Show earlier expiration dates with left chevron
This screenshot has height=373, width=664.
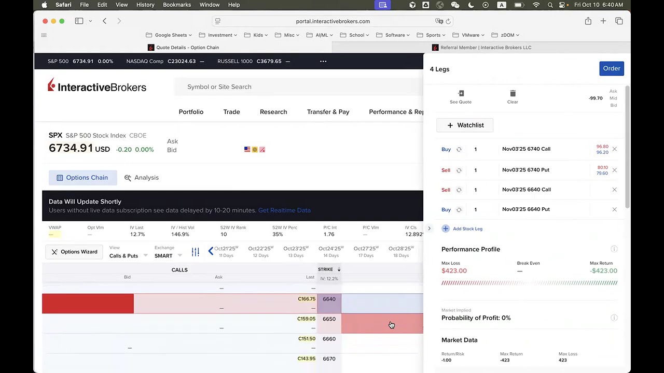click(x=211, y=251)
